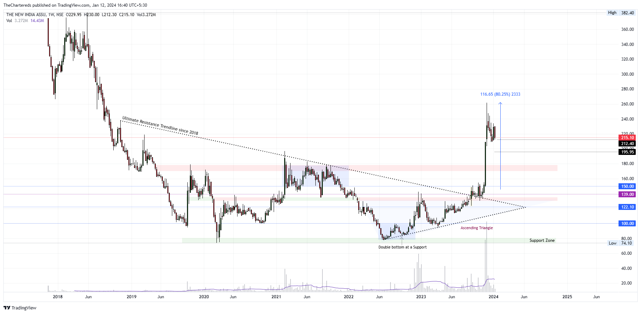
Task: Click the 'Support Zone' label
Action: [x=542, y=240]
